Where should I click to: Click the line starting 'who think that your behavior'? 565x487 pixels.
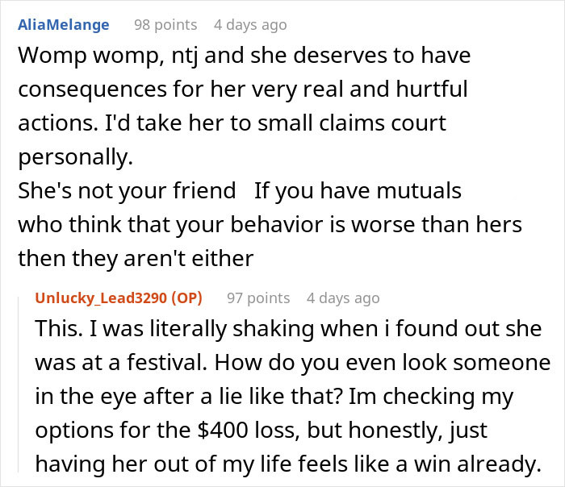(270, 224)
